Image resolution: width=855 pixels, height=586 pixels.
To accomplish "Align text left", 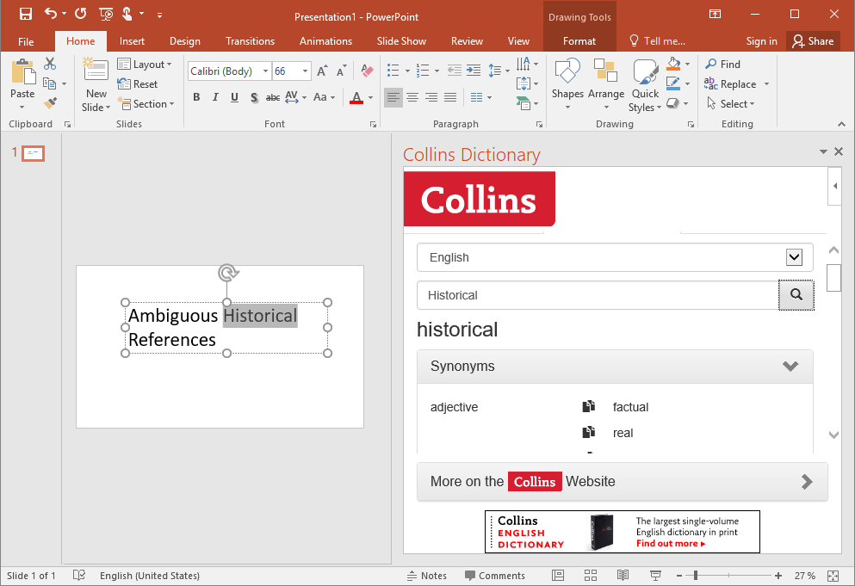I will pos(393,97).
